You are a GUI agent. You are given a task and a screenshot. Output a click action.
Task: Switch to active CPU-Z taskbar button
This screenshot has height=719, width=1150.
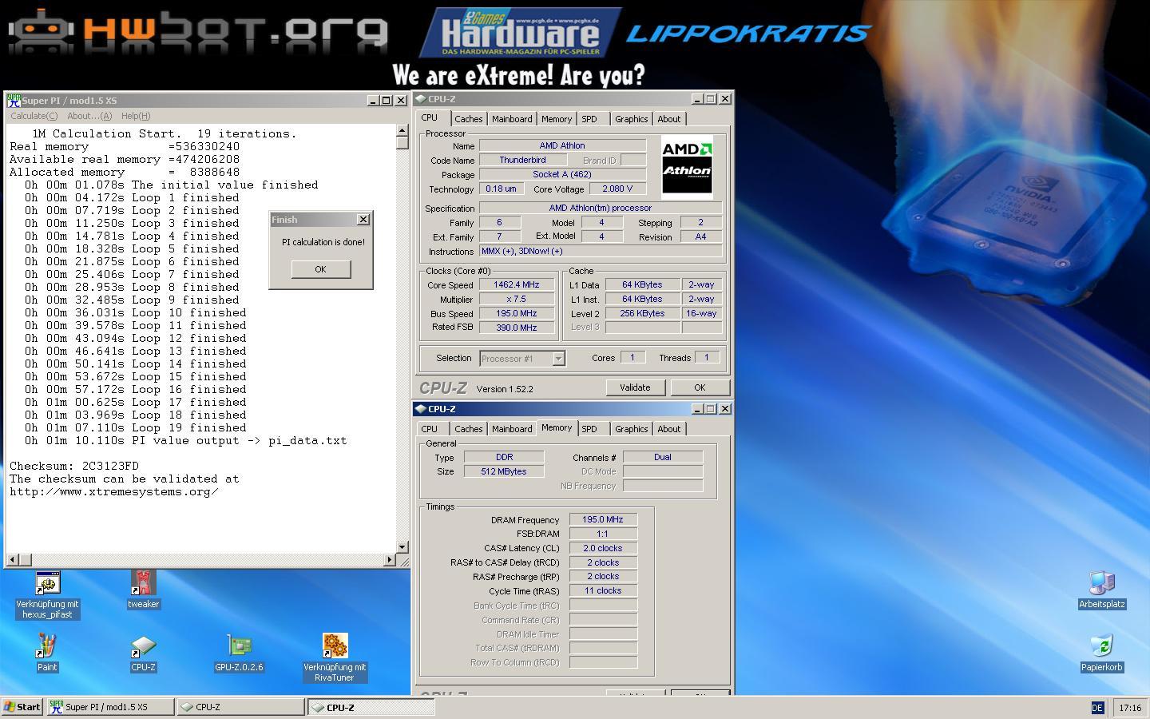(x=371, y=707)
